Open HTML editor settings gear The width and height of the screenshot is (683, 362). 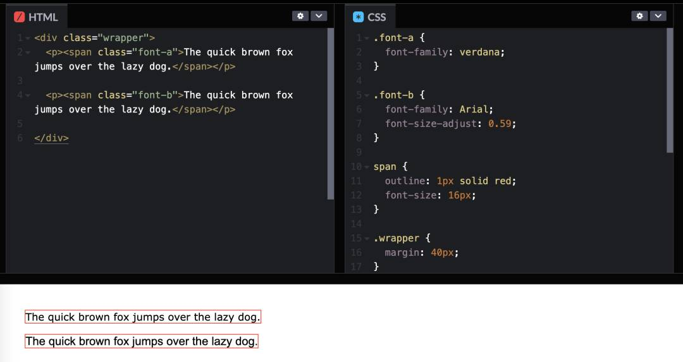click(x=300, y=16)
